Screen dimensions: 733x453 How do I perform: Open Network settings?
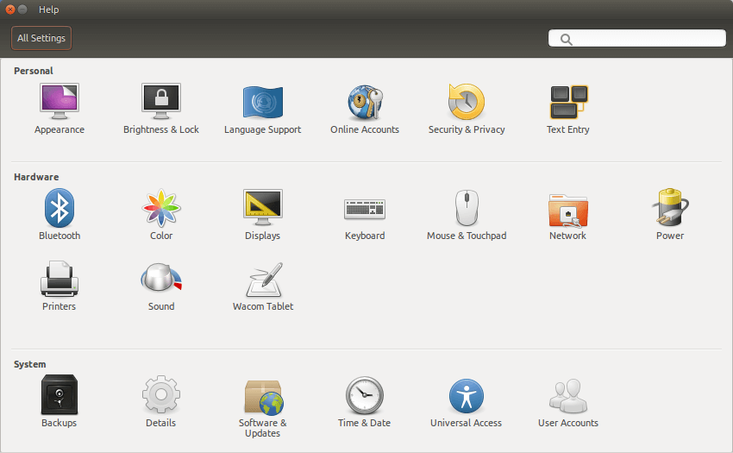click(x=568, y=215)
